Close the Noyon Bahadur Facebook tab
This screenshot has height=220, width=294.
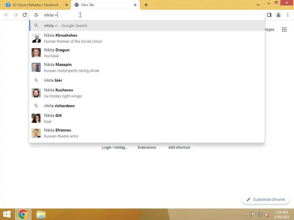click(67, 5)
